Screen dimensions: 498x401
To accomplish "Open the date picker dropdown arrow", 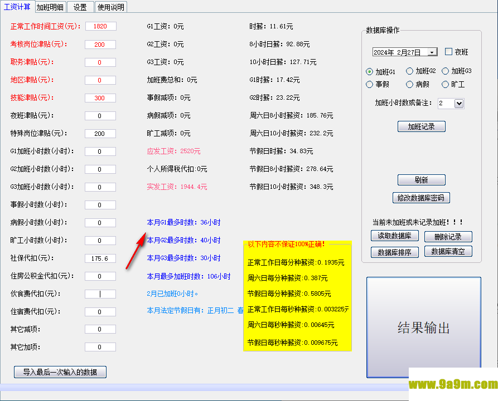I will point(432,52).
